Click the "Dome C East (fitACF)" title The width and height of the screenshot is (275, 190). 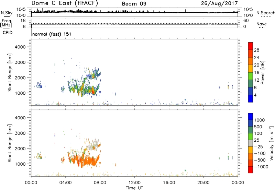pos(65,3)
